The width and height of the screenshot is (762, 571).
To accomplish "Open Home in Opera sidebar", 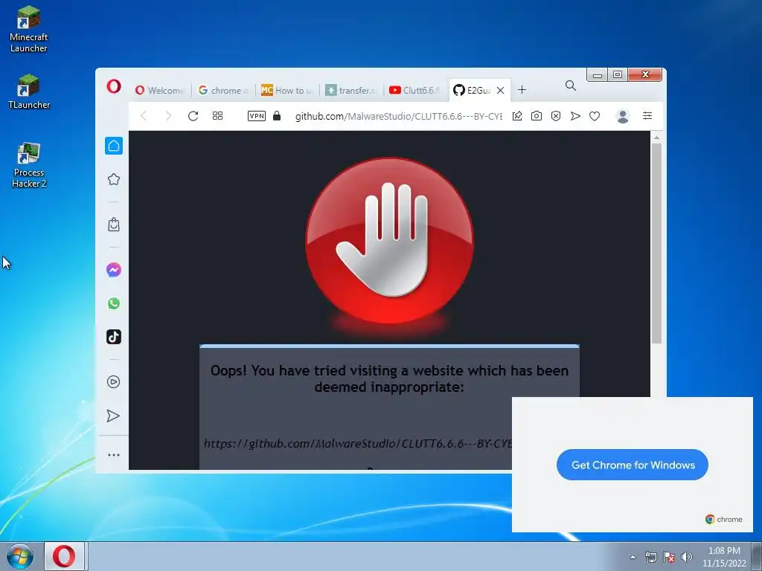I will point(114,146).
